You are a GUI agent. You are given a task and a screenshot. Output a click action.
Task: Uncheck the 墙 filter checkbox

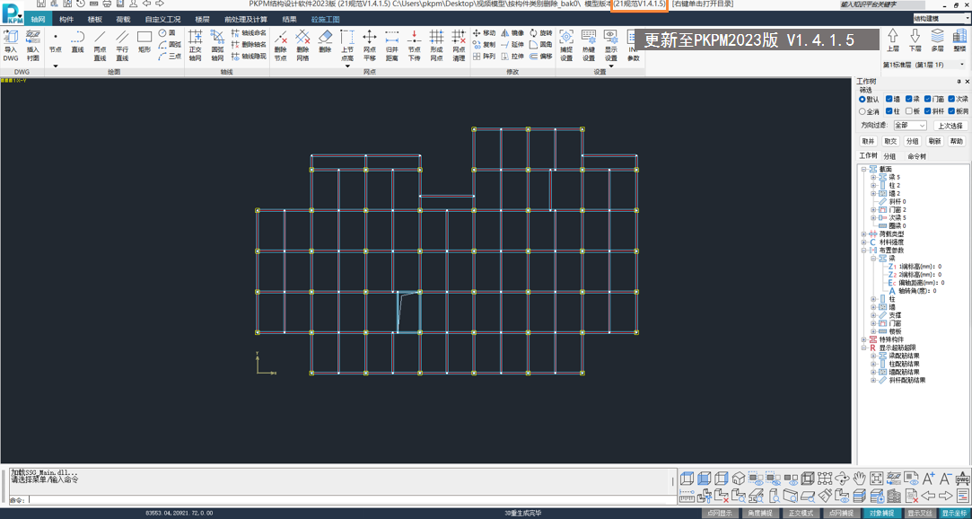[889, 100]
